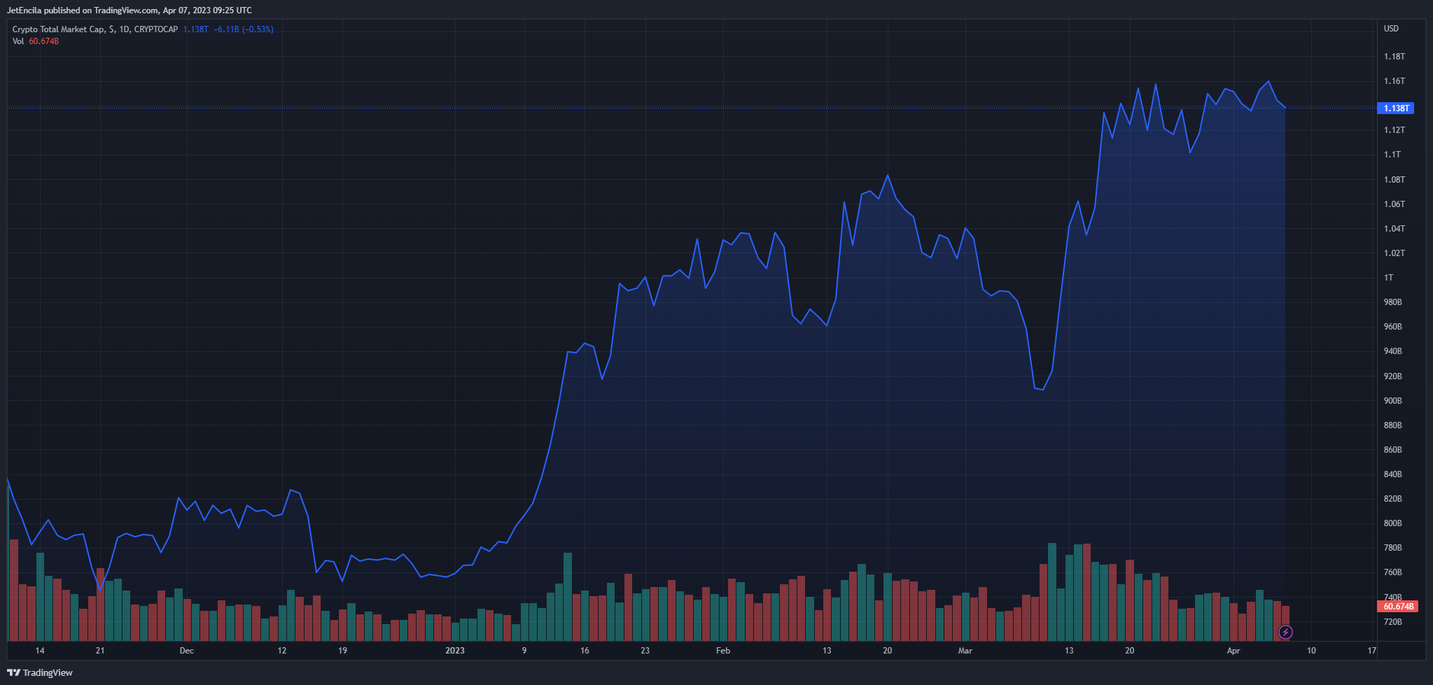The height and width of the screenshot is (685, 1433).
Task: Click the red 60.674B volume label
Action: (x=1397, y=607)
